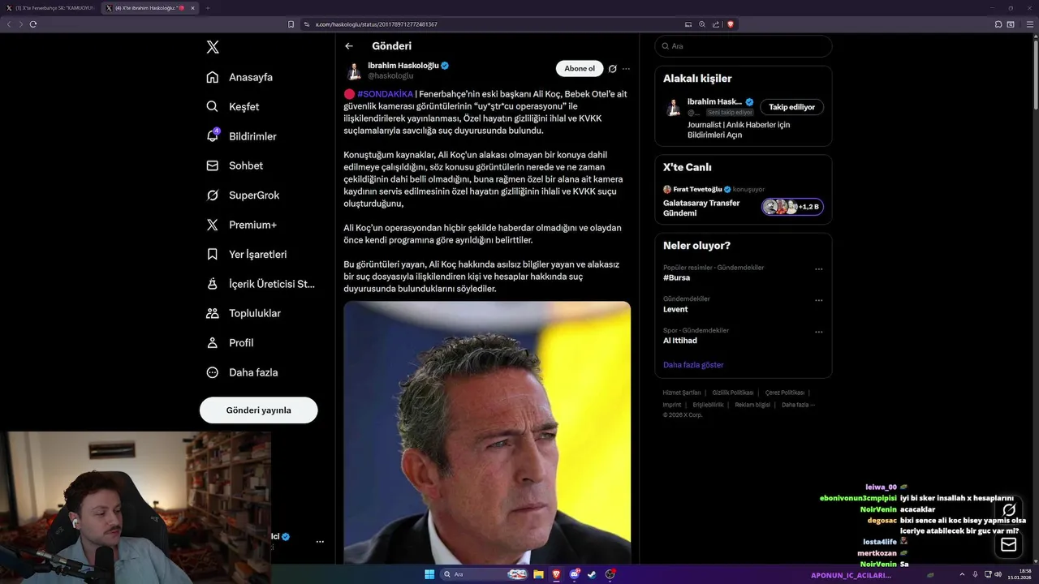This screenshot has width=1039, height=584.
Task: Click the Abone ol button
Action: (580, 69)
